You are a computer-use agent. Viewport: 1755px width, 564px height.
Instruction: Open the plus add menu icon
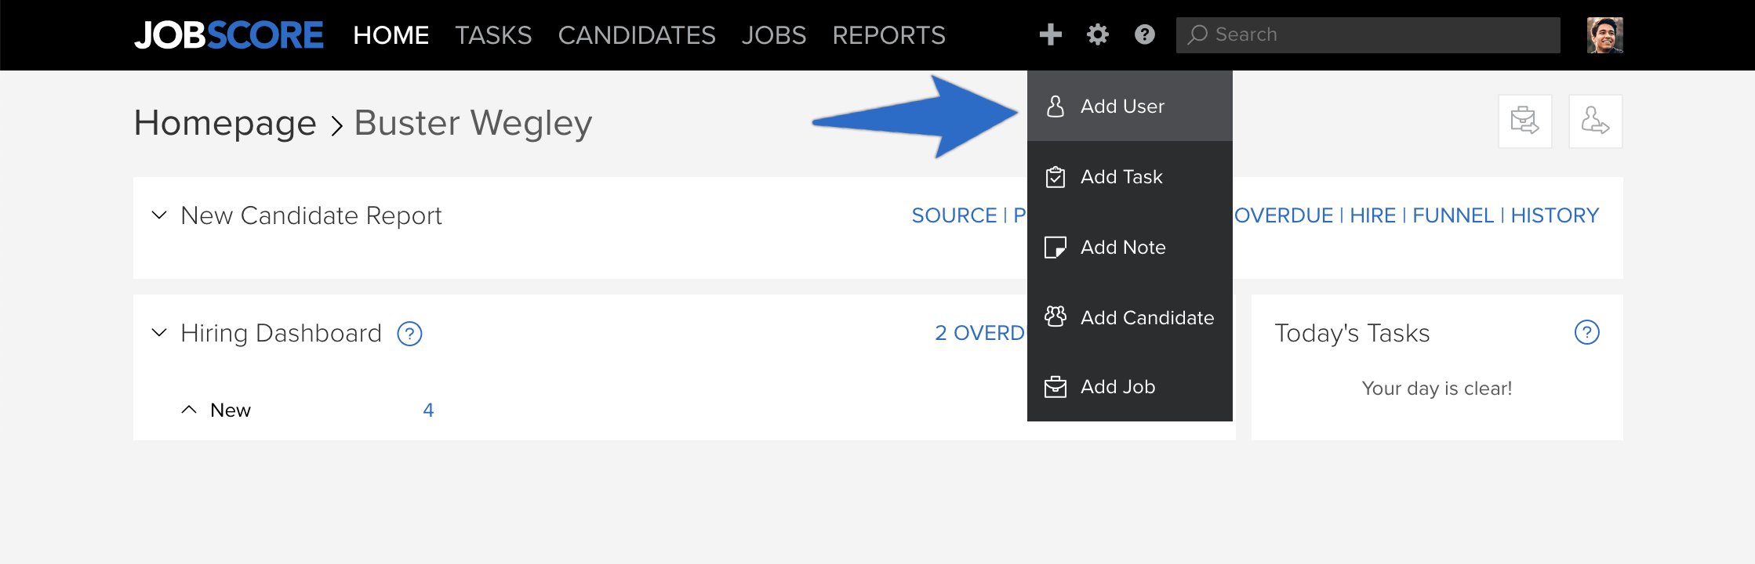coord(1050,34)
